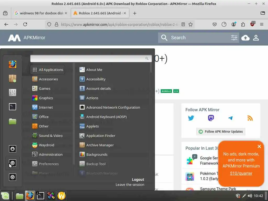Open Firefox extensions puzzle icon
The height and width of the screenshot is (201, 268).
coord(243,24)
